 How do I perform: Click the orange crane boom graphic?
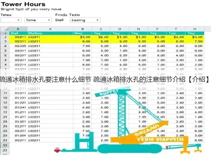[151, 128]
